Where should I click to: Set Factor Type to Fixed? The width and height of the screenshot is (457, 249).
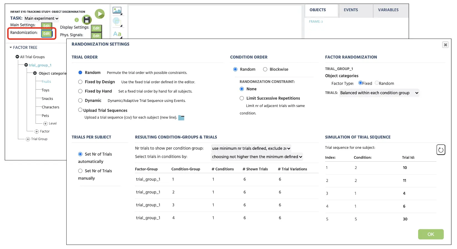point(360,83)
